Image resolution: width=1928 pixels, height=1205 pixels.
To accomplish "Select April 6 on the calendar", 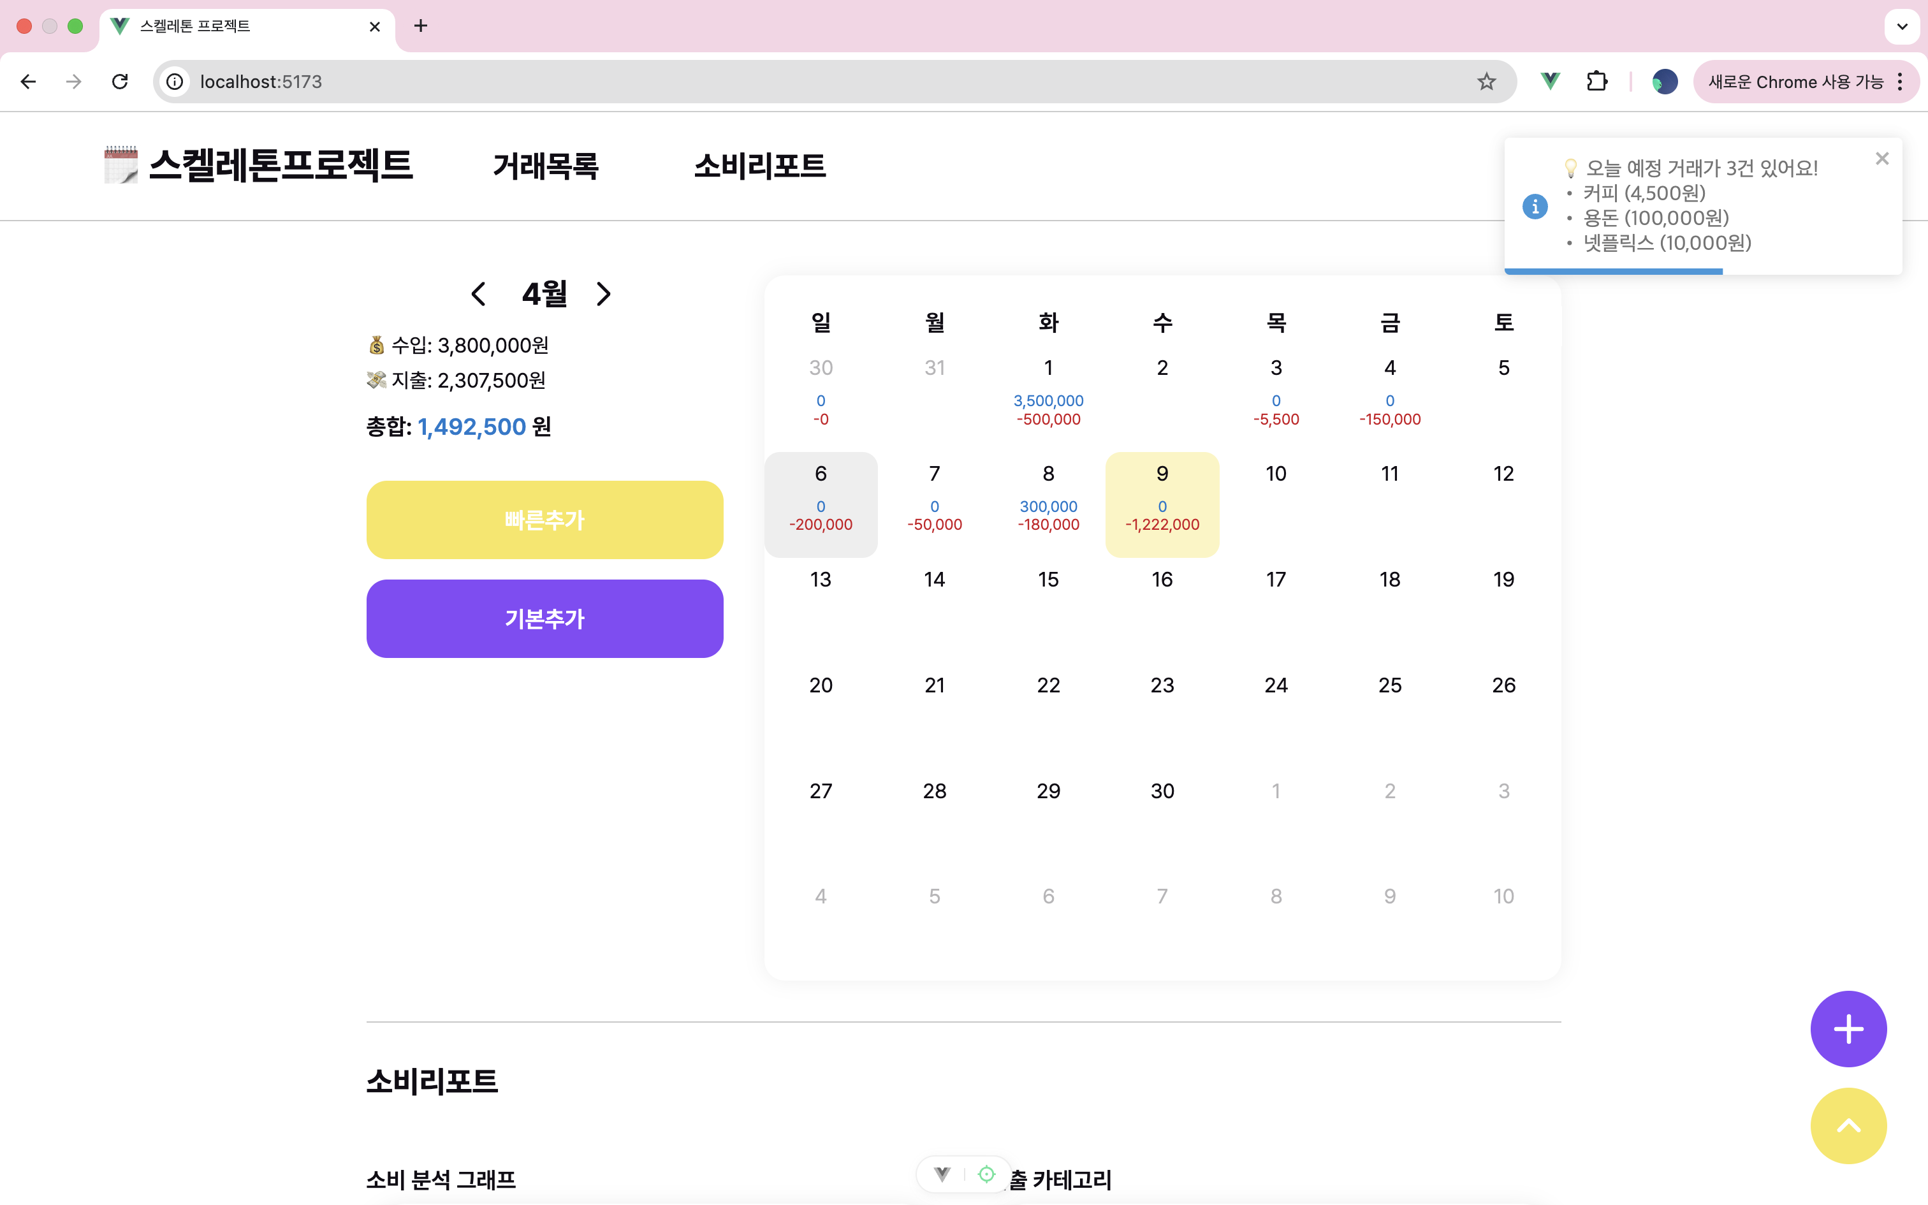I will click(821, 504).
